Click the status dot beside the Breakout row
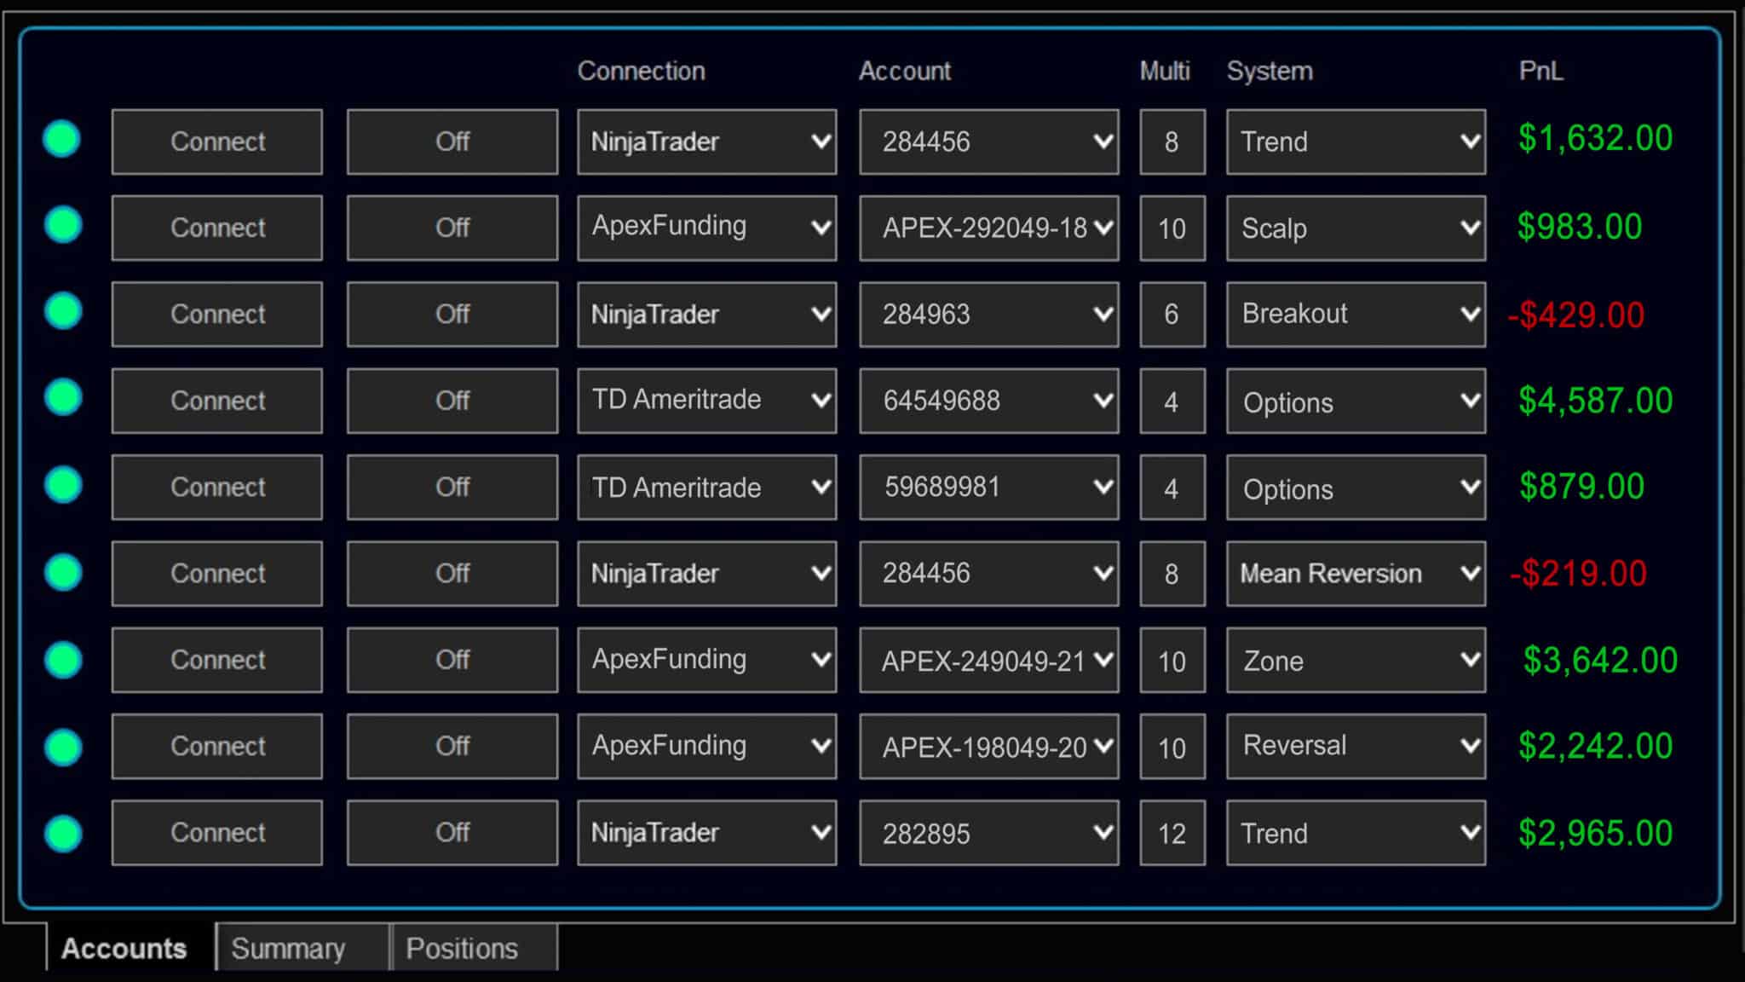This screenshot has width=1745, height=982. (x=62, y=314)
